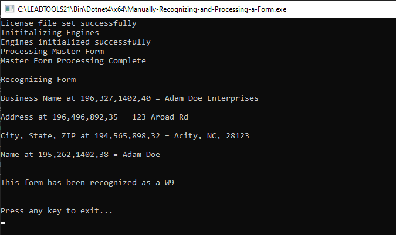The image size is (396, 235).
Task: Click the "Recognizing Form" heading line
Action: (38, 80)
